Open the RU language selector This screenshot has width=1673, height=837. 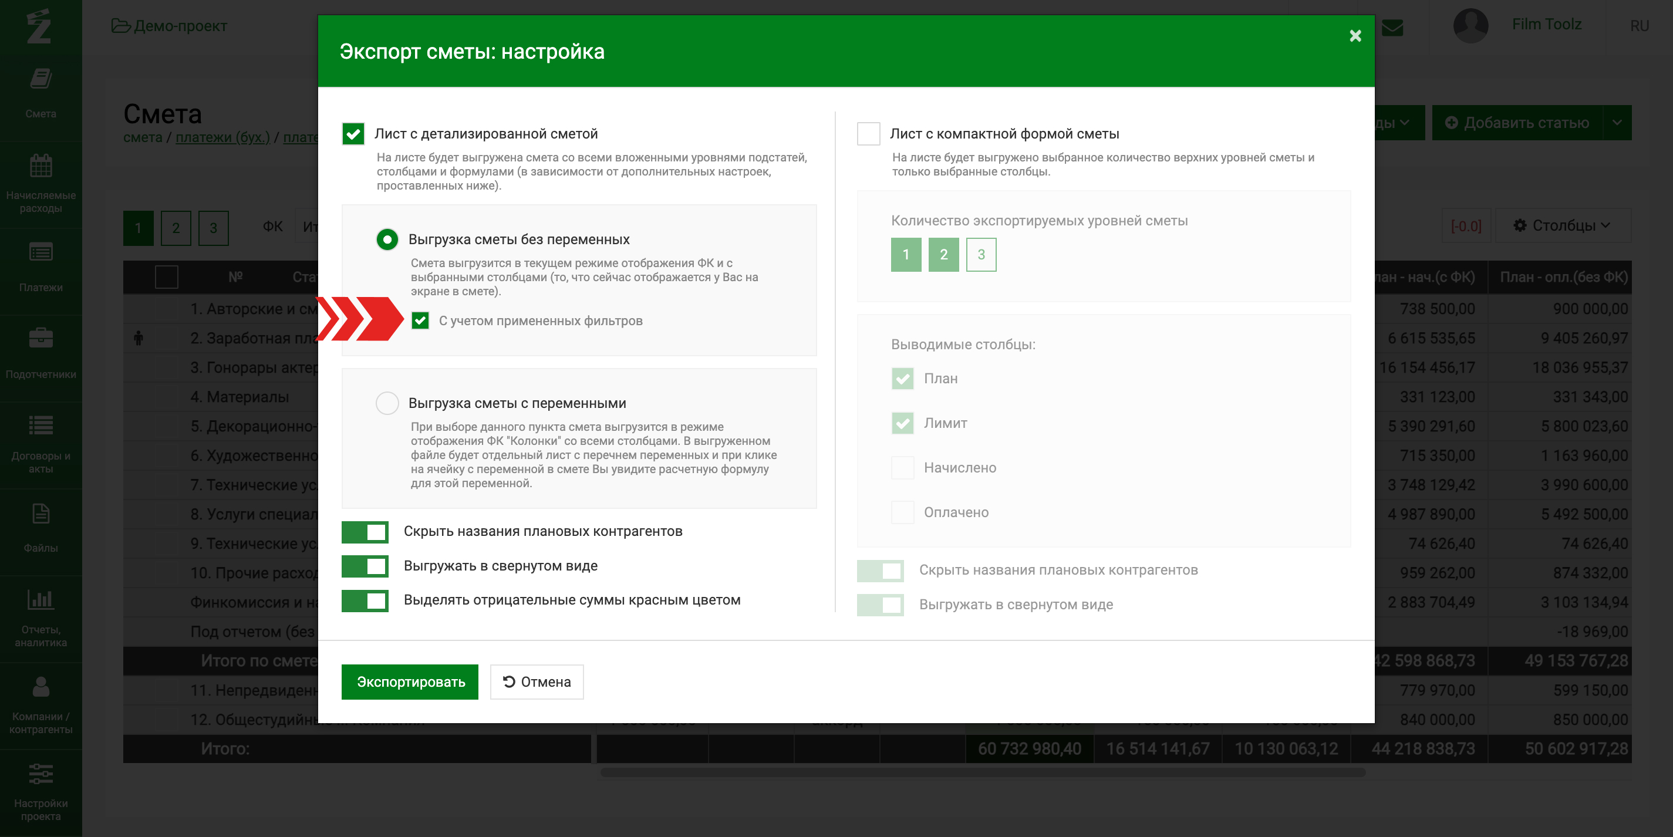[1639, 26]
